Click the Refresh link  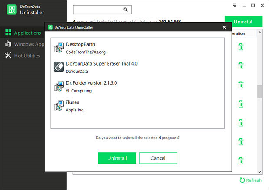[250, 180]
